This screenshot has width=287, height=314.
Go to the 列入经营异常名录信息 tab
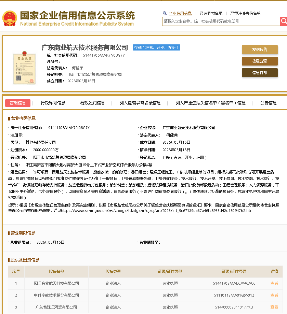(x=140, y=103)
